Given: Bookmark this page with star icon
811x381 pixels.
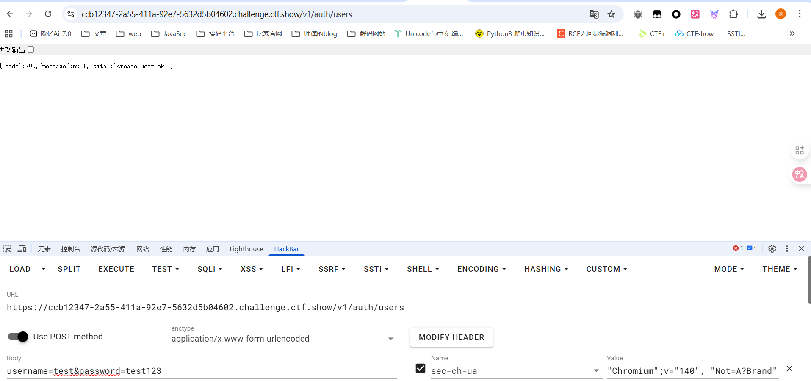Looking at the screenshot, I should [x=611, y=14].
